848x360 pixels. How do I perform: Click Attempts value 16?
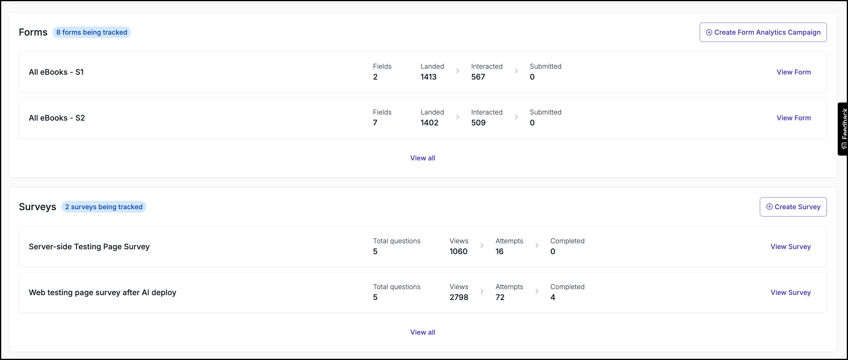(499, 251)
